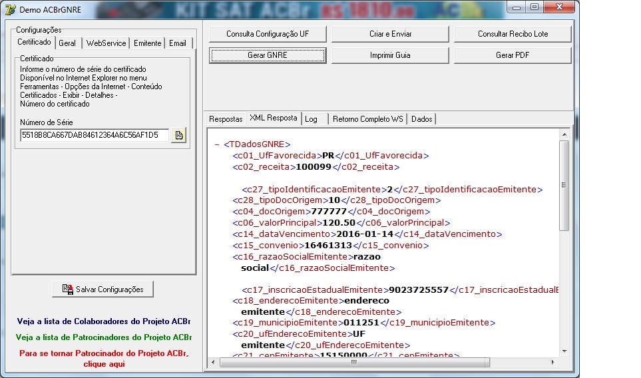Click the XML vertical scrollbar down arrow
The width and height of the screenshot is (641, 378).
coord(564,351)
